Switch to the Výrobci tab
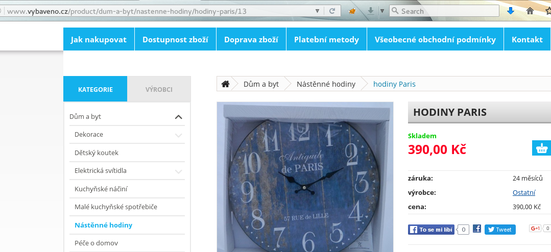Image resolution: width=551 pixels, height=252 pixels. click(x=159, y=89)
